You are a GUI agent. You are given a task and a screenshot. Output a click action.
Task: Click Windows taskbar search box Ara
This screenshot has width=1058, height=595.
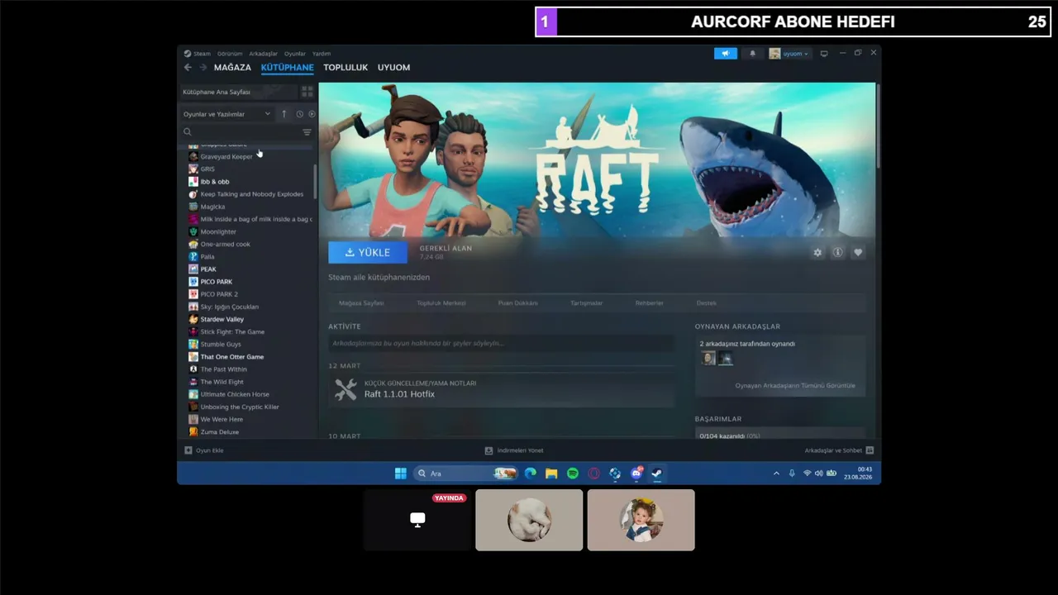[x=465, y=474]
